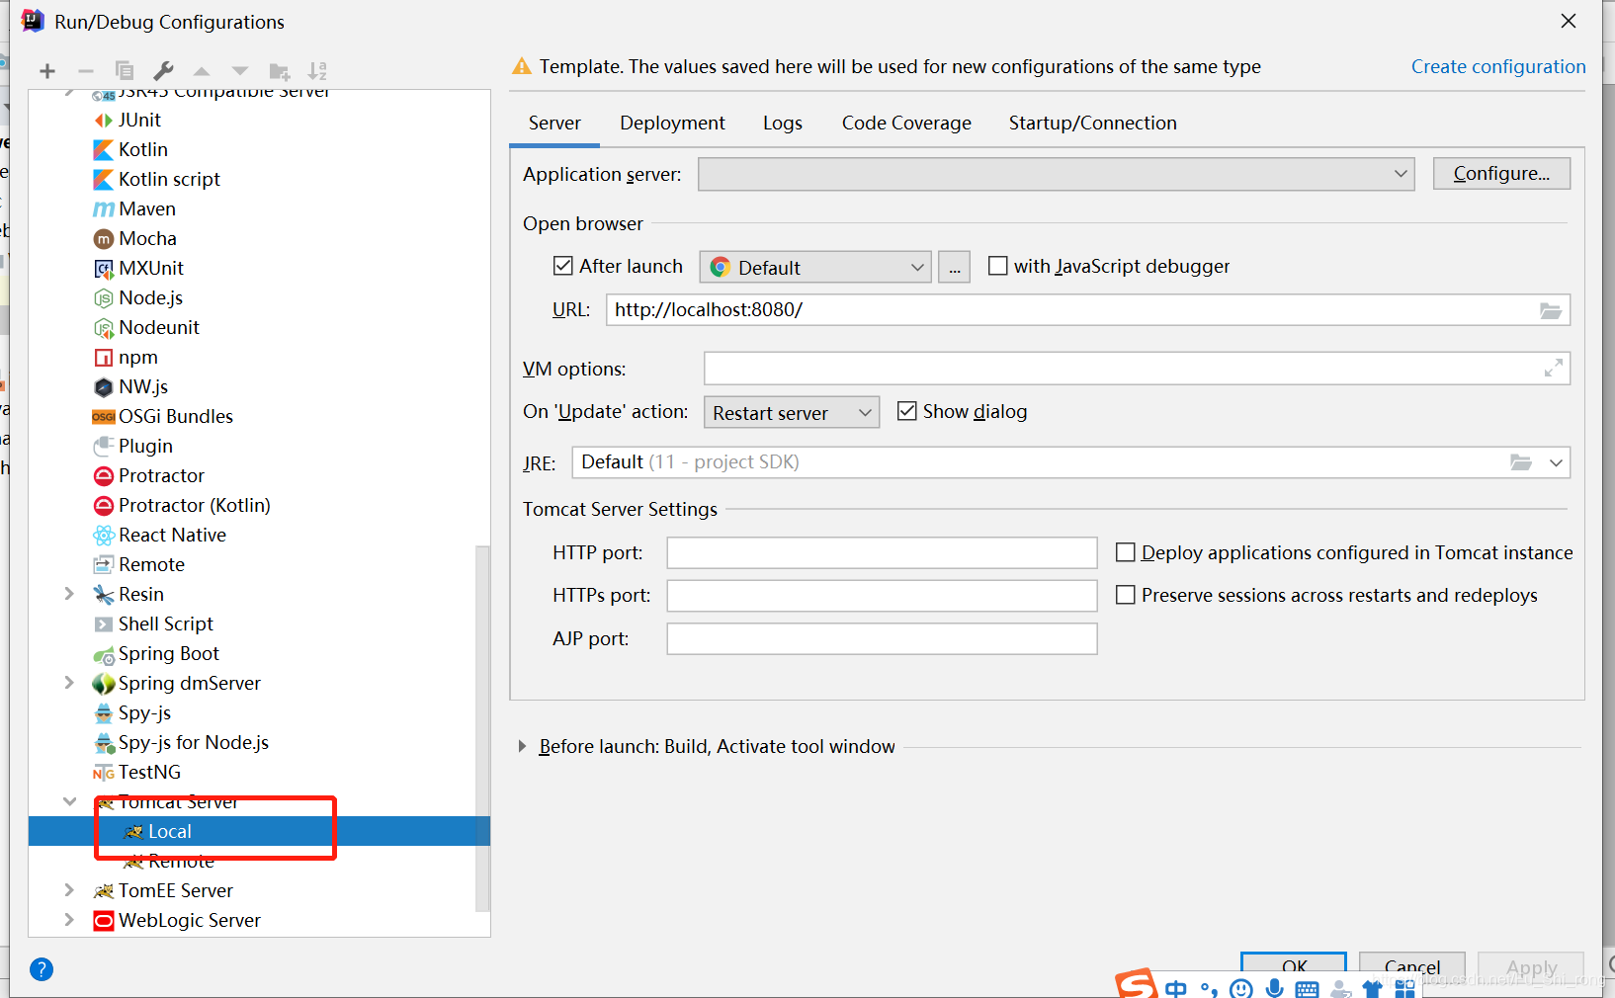
Task: Click the JRE folder browse icon
Action: pyautogui.click(x=1521, y=462)
